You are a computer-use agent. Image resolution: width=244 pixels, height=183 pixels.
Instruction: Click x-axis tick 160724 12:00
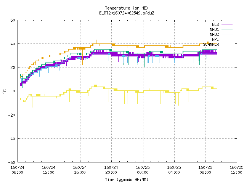coord(48,170)
